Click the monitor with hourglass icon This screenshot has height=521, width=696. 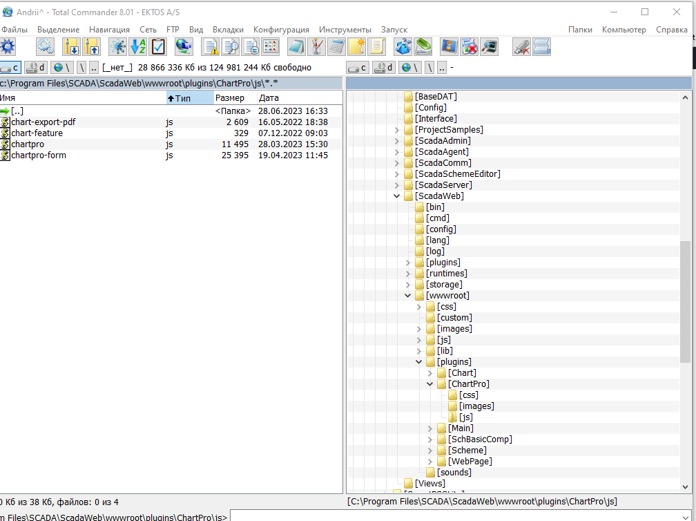[x=449, y=46]
